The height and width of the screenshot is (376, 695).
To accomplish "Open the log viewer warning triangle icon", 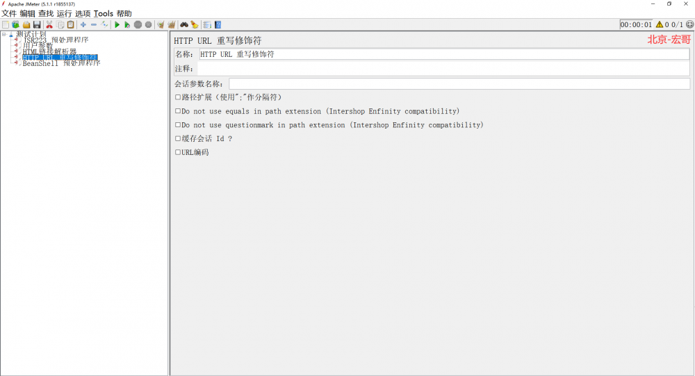I will coord(659,25).
